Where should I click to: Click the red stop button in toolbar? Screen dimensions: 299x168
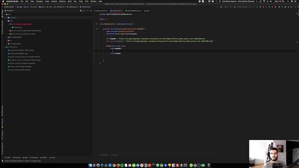coord(275,7)
